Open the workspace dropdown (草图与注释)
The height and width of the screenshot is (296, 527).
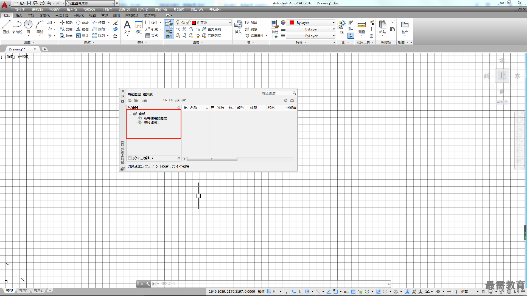pyautogui.click(x=113, y=3)
